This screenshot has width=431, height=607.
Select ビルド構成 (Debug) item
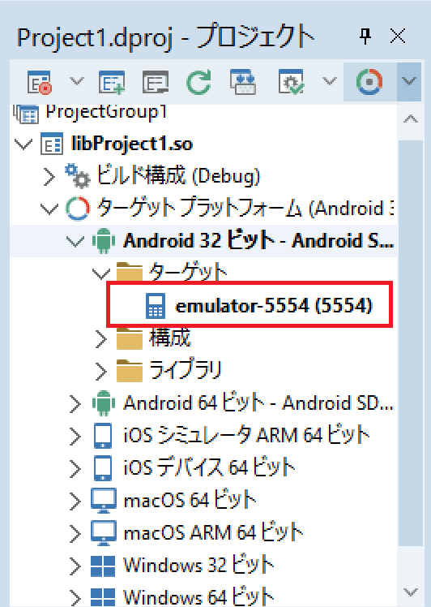click(x=177, y=176)
